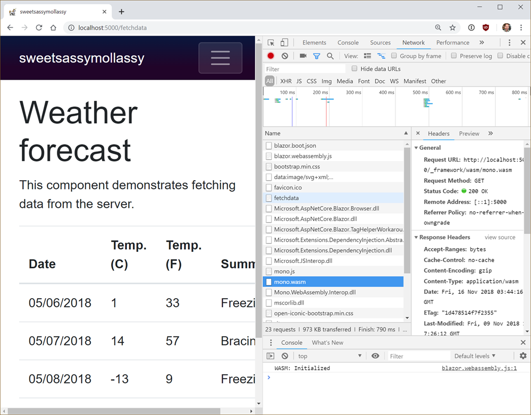Filter requests by CSS type
Screen dimensions: 531x415
pyautogui.click(x=311, y=81)
